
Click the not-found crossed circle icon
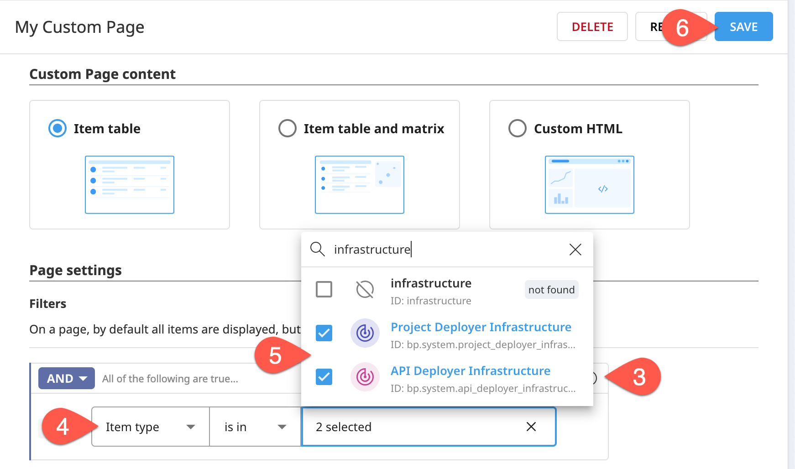(365, 289)
